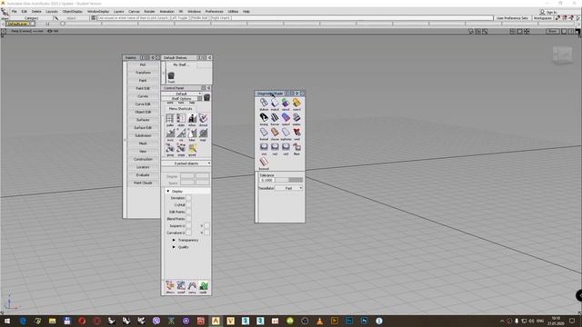Expand the Quality section
The height and width of the screenshot is (327, 582).
tap(174, 247)
